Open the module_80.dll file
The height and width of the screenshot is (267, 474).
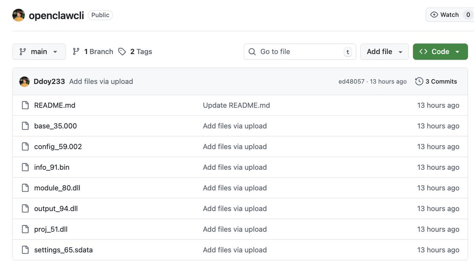point(57,188)
